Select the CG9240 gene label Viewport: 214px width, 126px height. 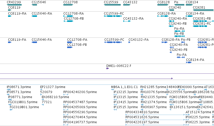click(x=175, y=7)
